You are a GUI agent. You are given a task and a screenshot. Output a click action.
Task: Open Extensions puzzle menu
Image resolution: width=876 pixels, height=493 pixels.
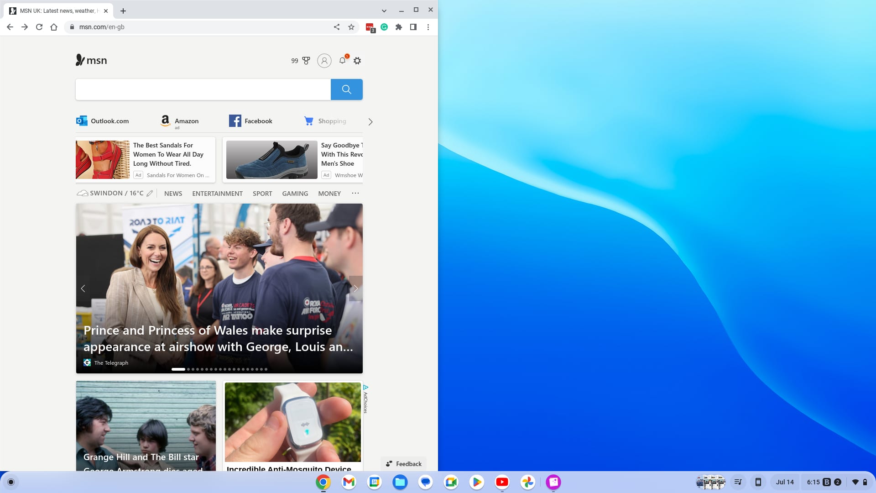click(x=399, y=27)
